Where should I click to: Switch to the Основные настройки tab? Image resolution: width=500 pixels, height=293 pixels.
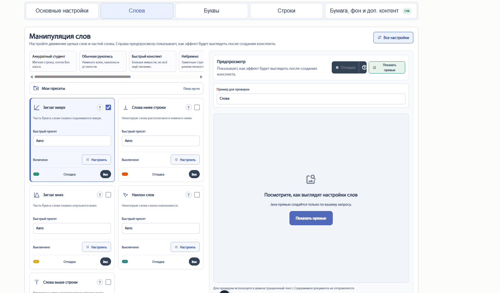pyautogui.click(x=62, y=11)
